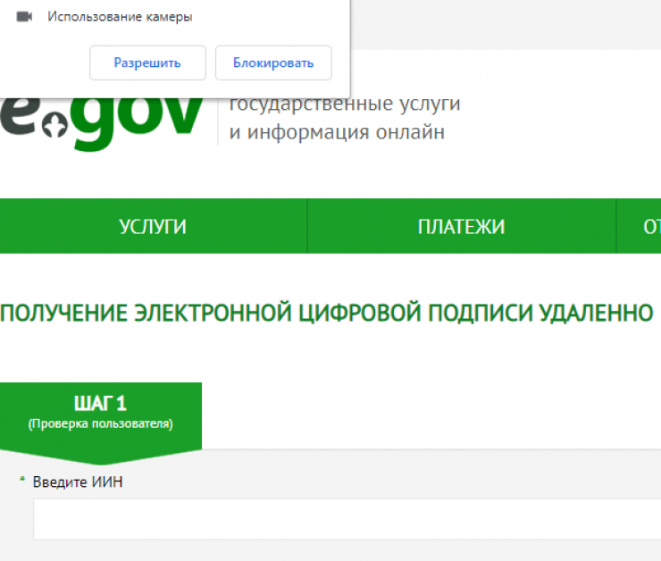Click the Введите ИИН field label
Viewport: 661px width, 561px height.
coord(78,482)
